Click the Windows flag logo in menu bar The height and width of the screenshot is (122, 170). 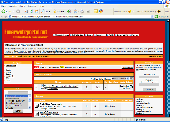[167, 6]
